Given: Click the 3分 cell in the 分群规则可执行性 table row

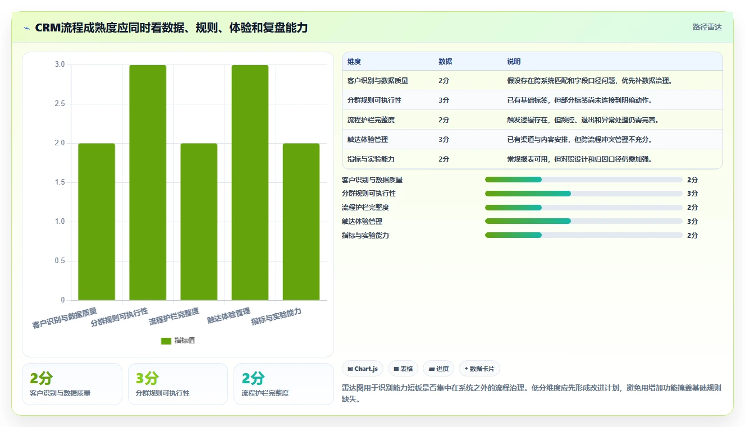Looking at the screenshot, I should click(x=444, y=100).
